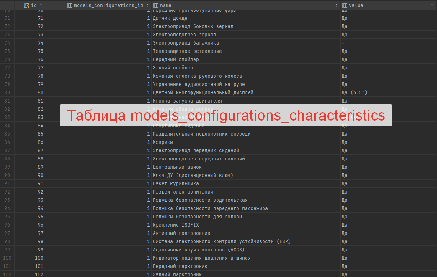This screenshot has height=277, width=437.
Task: Click the models_configurations_id column table icon
Action: click(x=70, y=5)
